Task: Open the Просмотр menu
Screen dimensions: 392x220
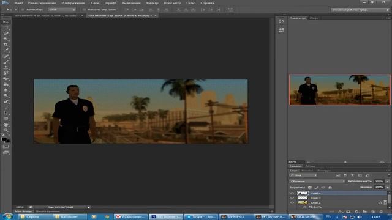Action: 172,3
